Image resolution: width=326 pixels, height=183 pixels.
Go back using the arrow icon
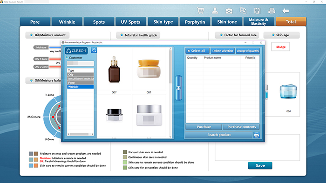click(285, 11)
